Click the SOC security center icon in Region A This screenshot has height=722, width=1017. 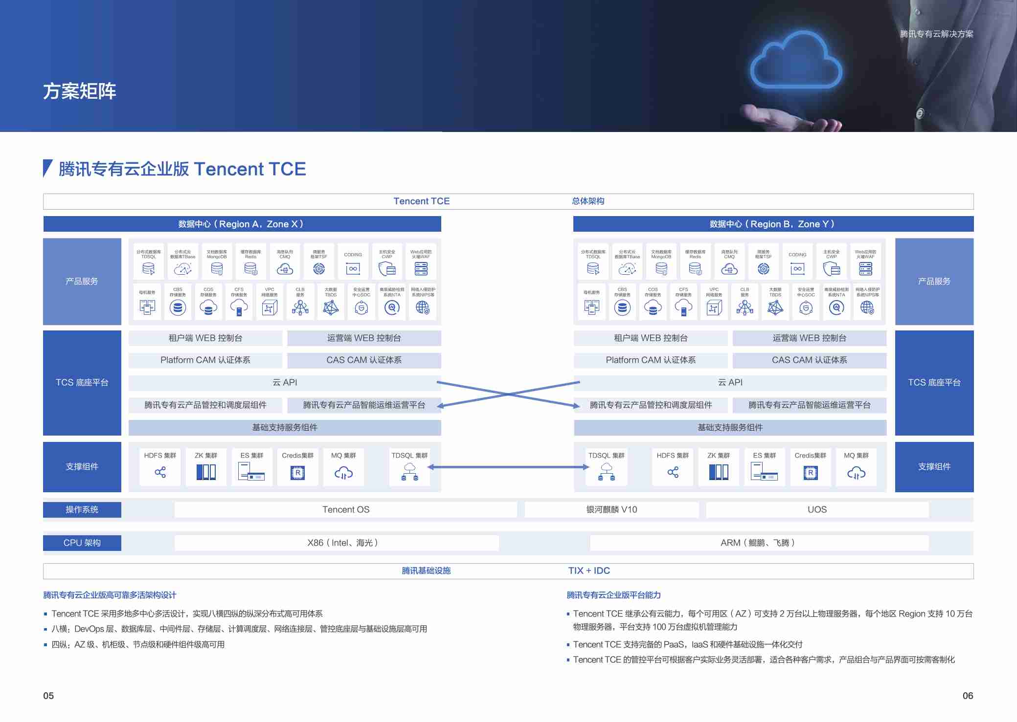(x=362, y=307)
